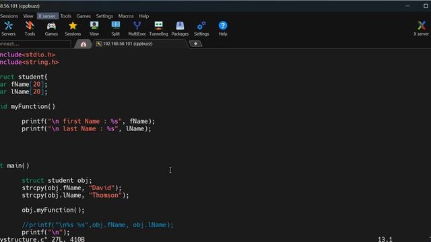Screen dimensions: 431x242
Task: Click the string "David" in strcpy
Action: [102, 188]
